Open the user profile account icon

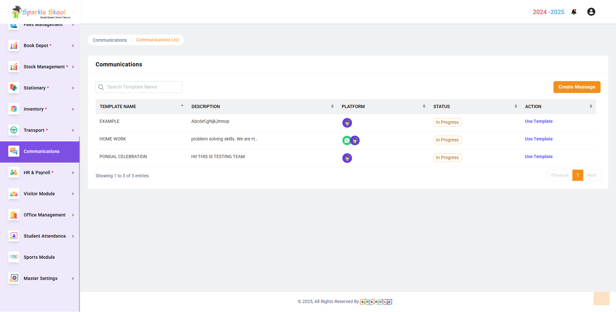tap(591, 12)
